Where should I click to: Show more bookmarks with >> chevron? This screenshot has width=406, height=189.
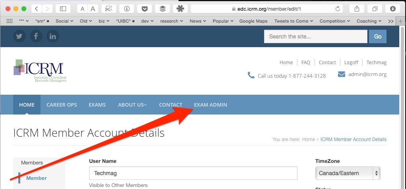coord(391,21)
